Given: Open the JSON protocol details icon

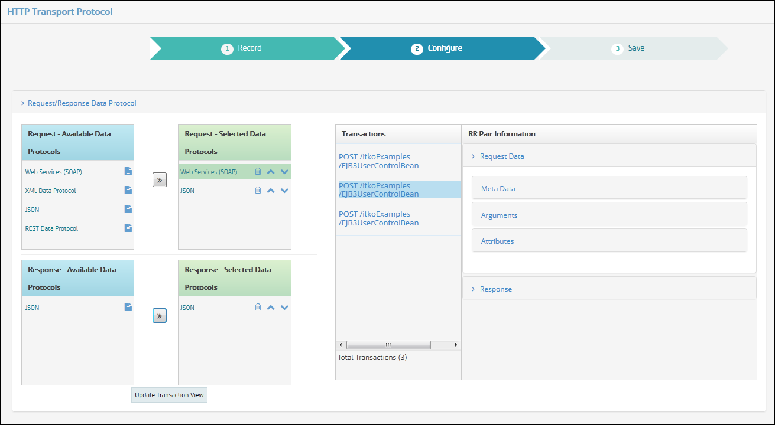Looking at the screenshot, I should pos(128,209).
